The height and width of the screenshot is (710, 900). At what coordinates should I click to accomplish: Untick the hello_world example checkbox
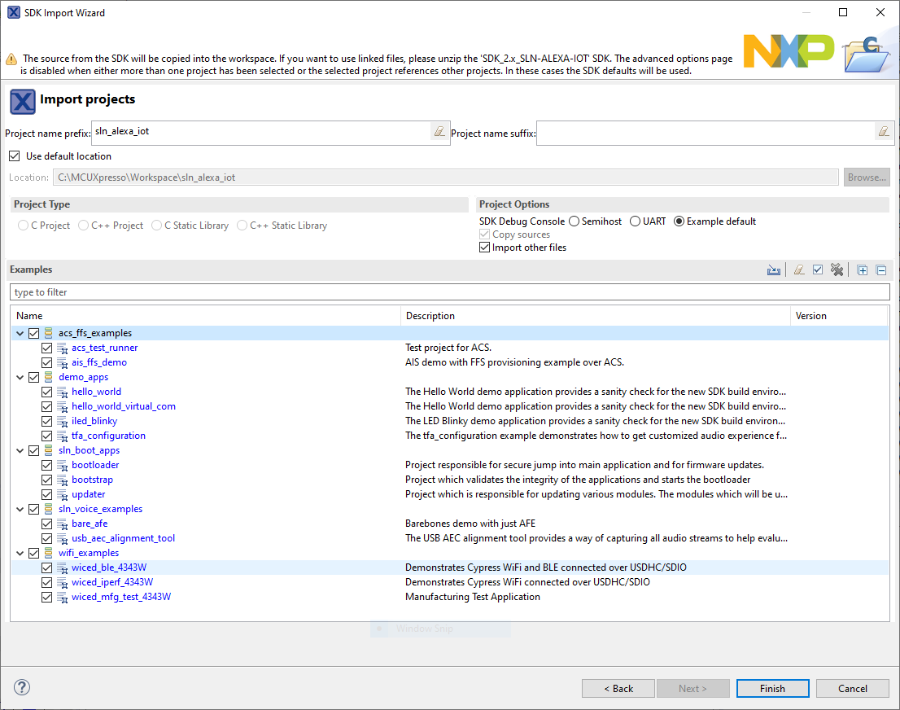pos(46,392)
